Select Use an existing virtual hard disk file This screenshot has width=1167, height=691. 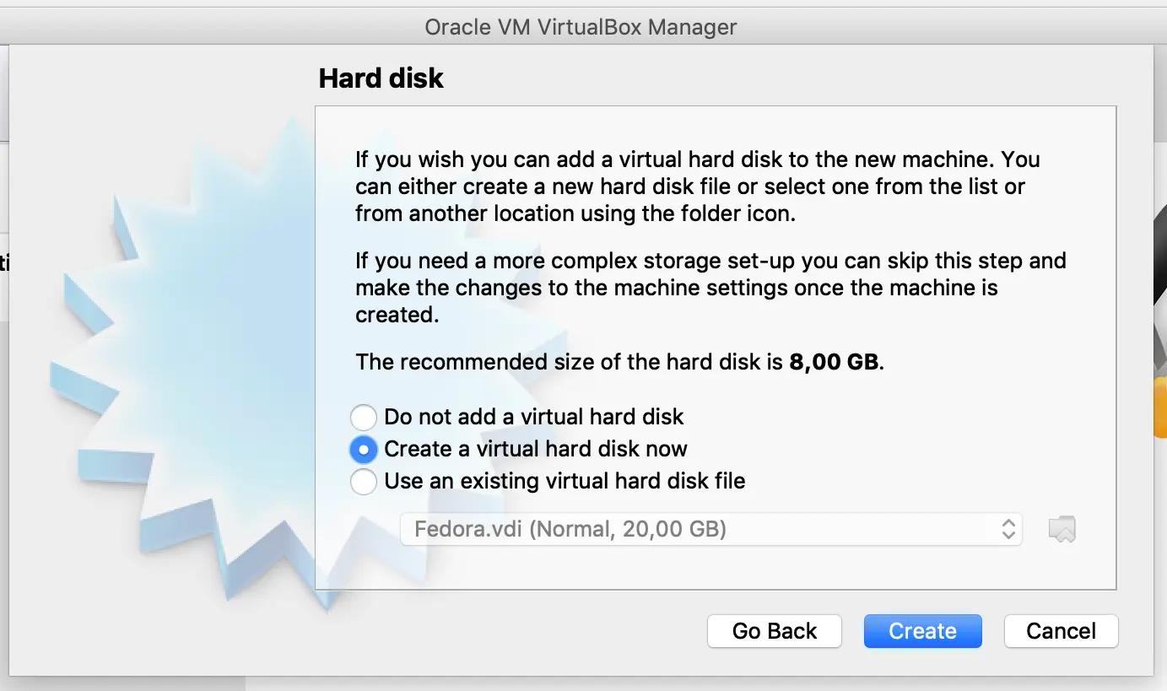363,481
